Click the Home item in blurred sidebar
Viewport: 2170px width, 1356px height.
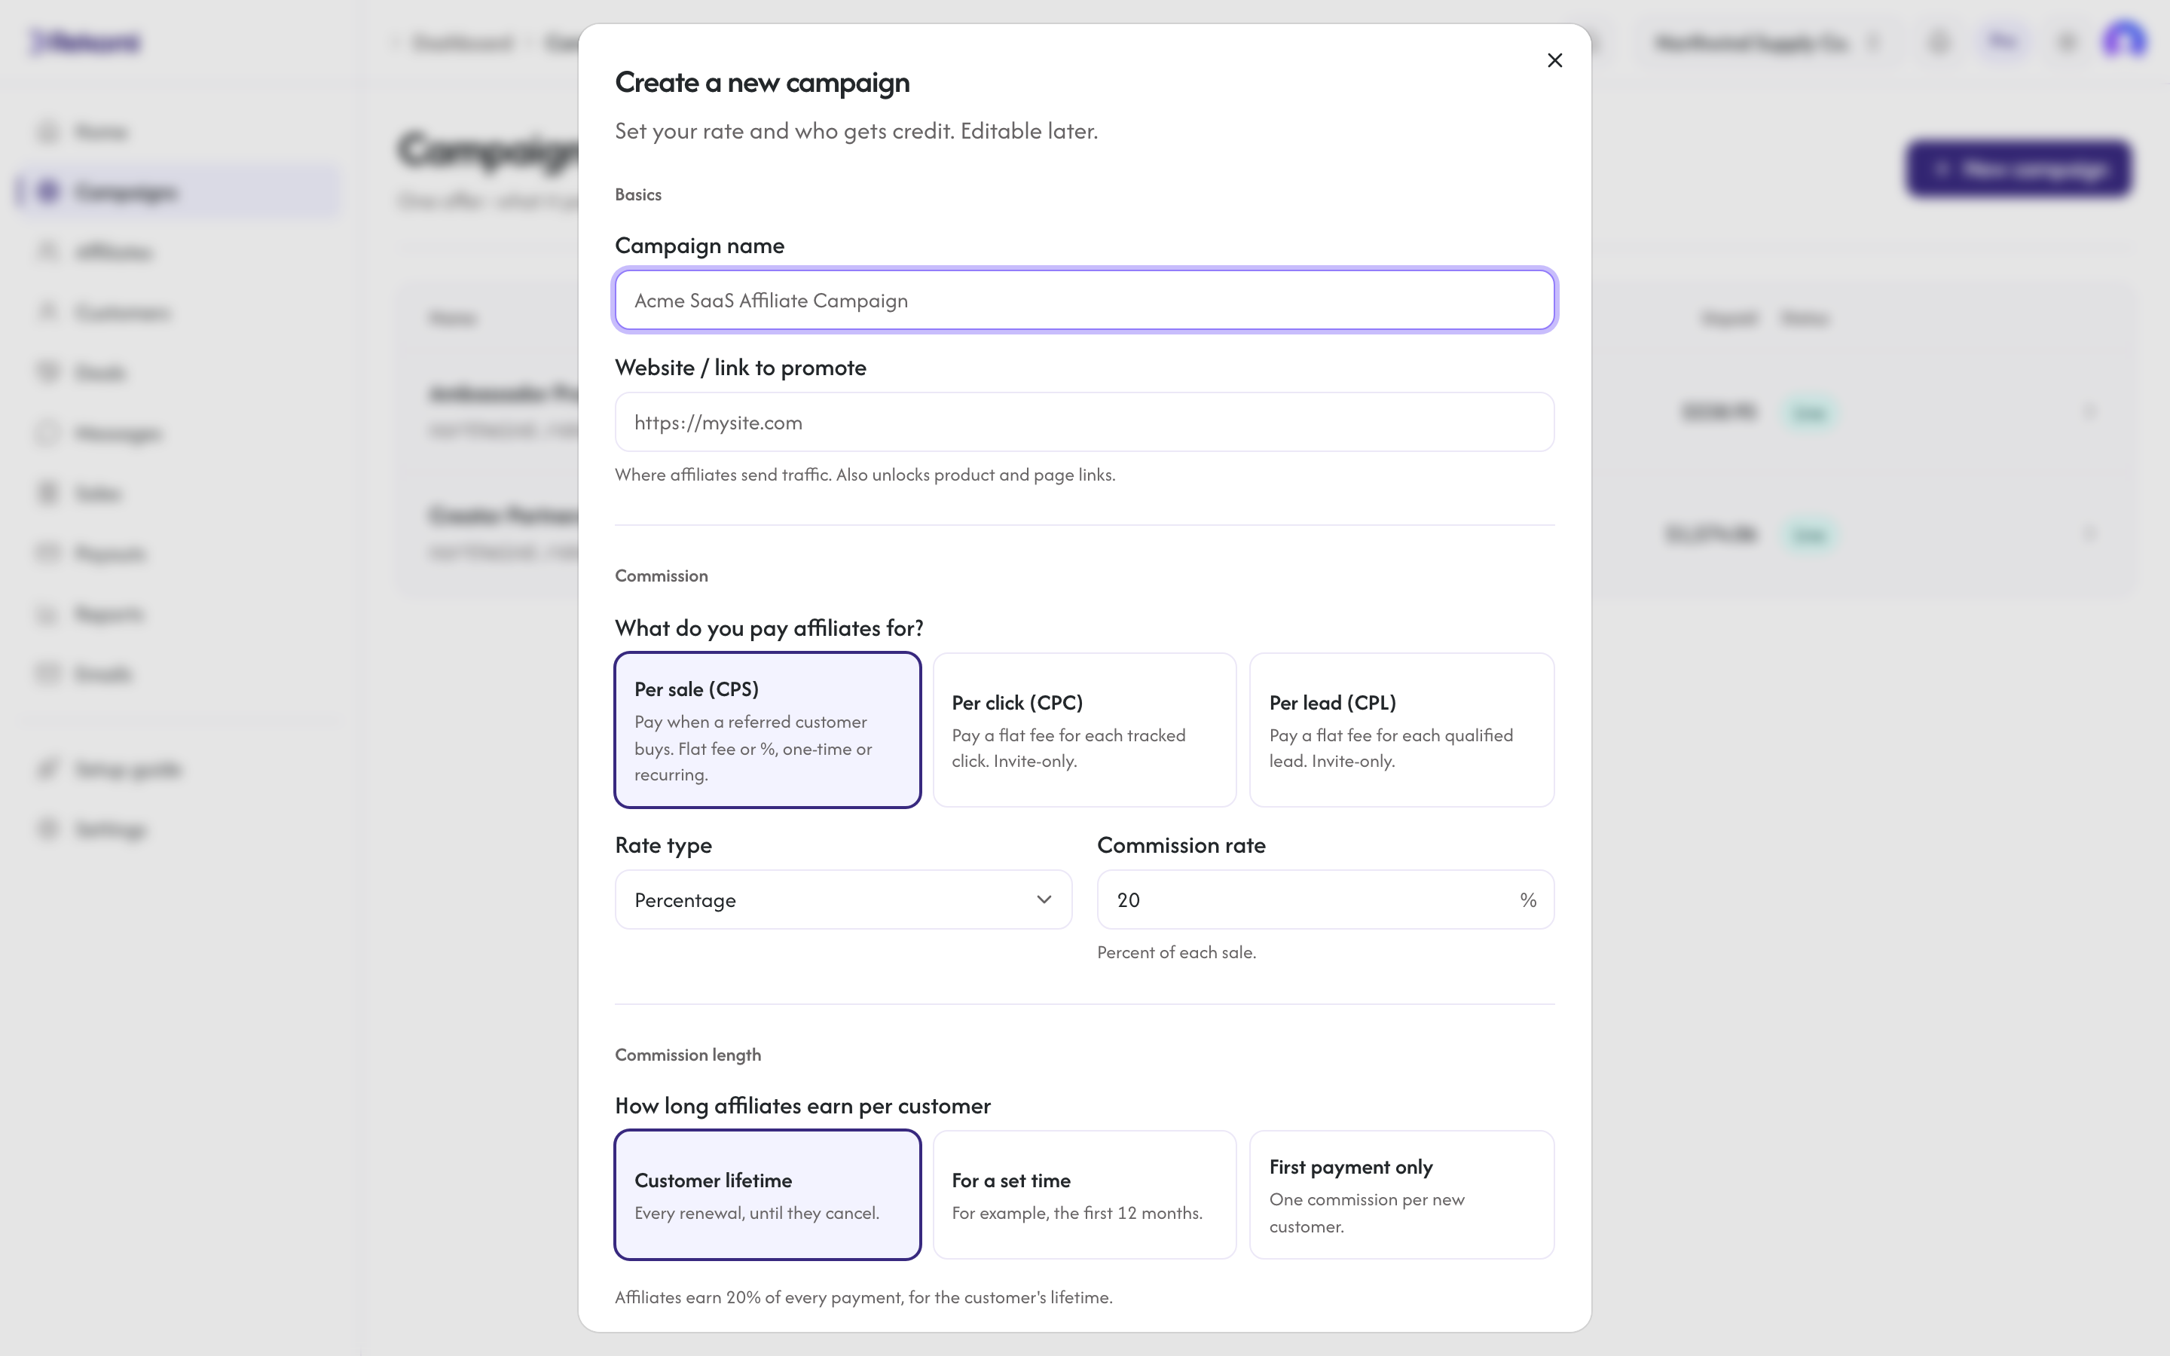click(x=178, y=132)
